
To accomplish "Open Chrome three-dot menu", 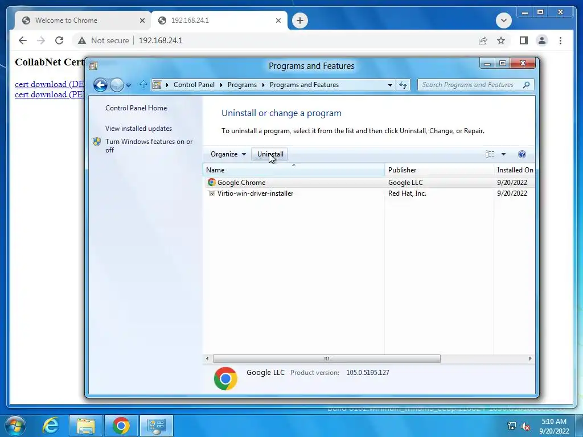I will pos(560,40).
